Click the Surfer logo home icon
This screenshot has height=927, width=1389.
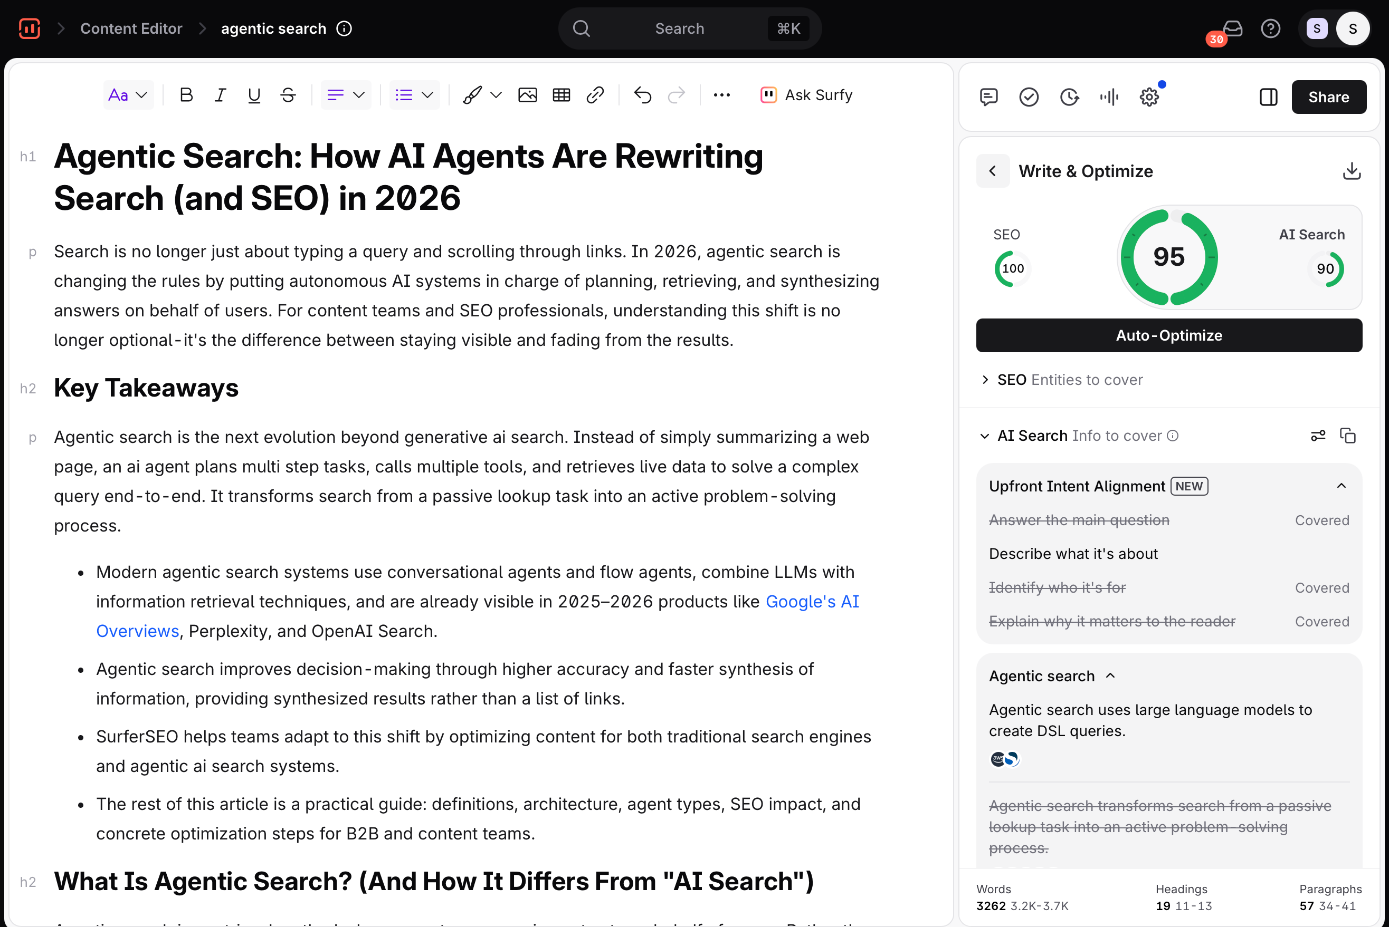(x=29, y=28)
